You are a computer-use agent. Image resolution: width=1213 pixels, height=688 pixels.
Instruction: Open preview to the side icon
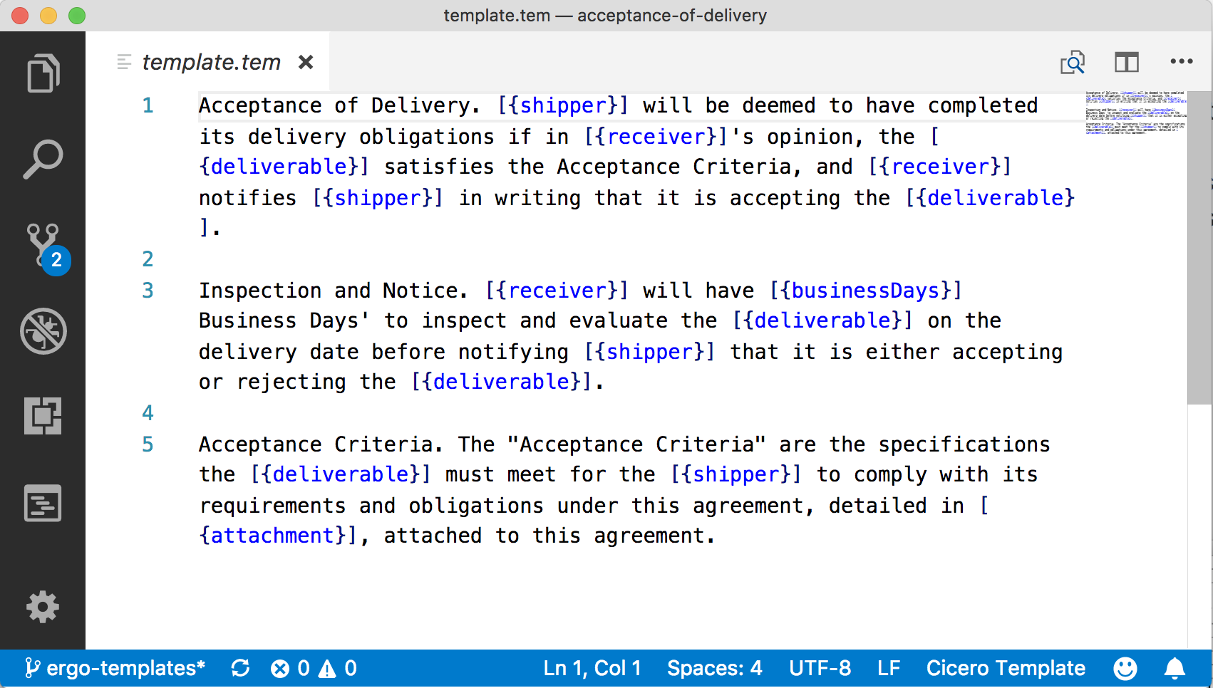click(x=1073, y=63)
